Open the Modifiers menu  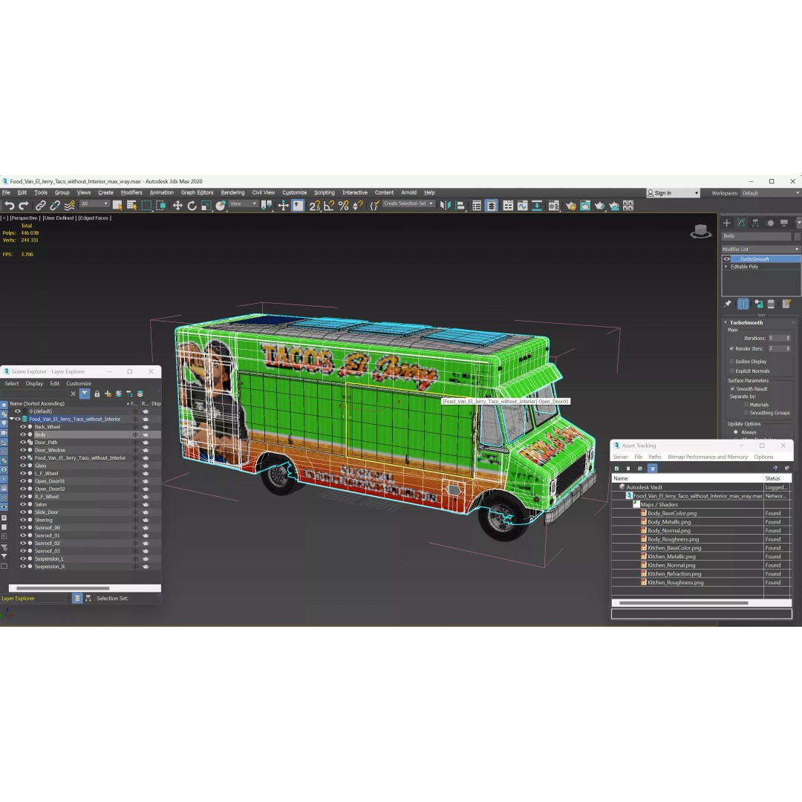click(131, 192)
